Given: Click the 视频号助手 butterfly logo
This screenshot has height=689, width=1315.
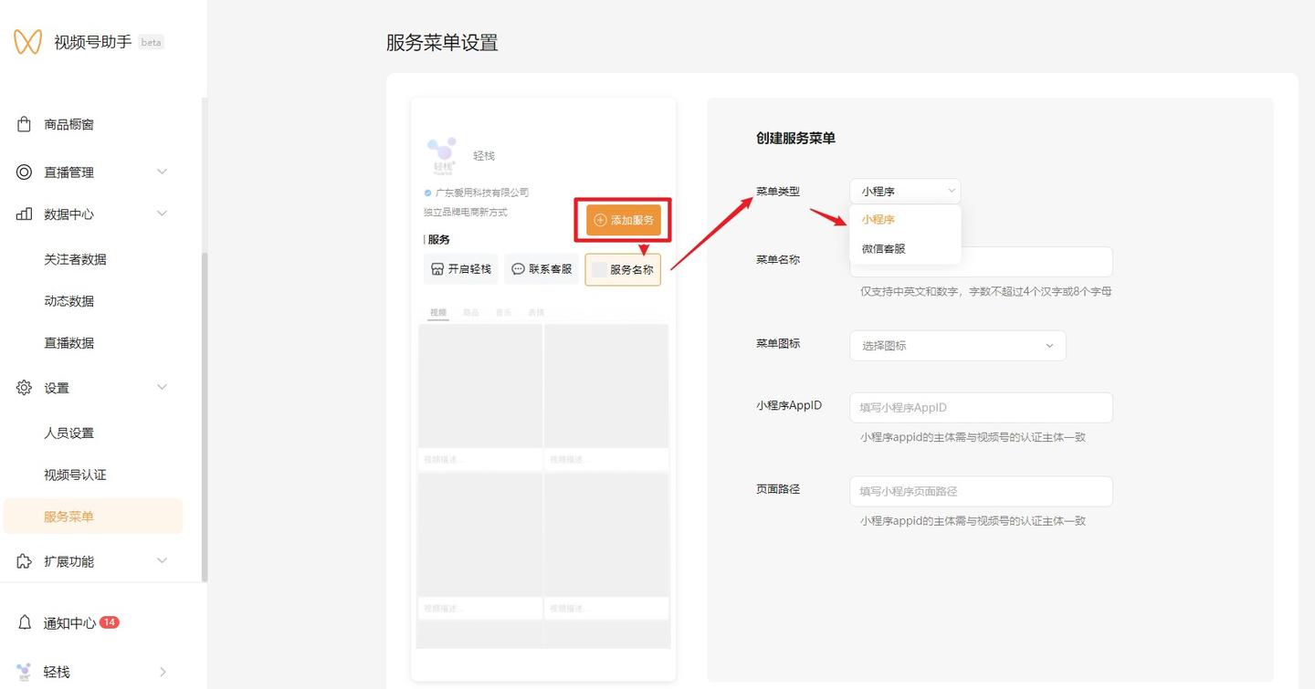Looking at the screenshot, I should 27,42.
